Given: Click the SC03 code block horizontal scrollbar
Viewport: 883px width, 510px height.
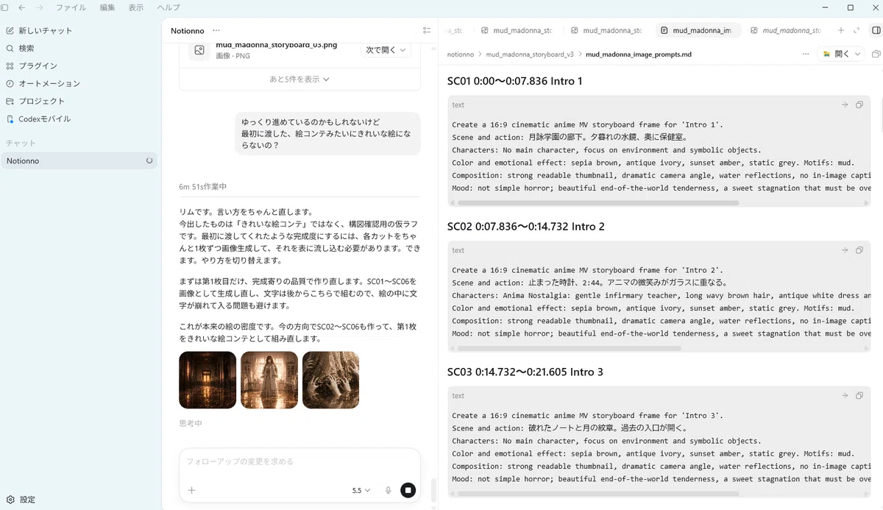Looking at the screenshot, I should (598, 494).
